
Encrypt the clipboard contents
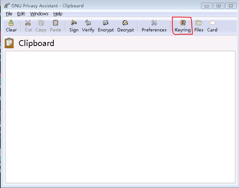coord(106,26)
